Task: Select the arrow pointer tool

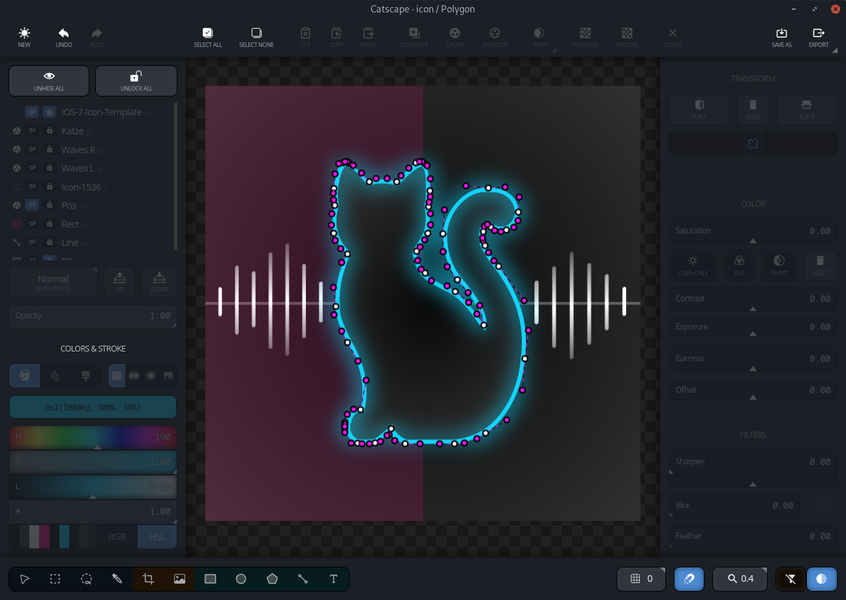Action: pos(25,578)
